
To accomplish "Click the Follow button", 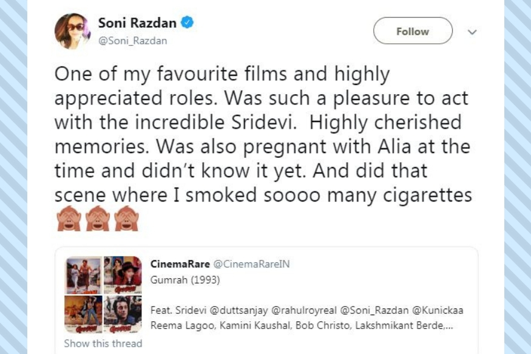I will [413, 31].
